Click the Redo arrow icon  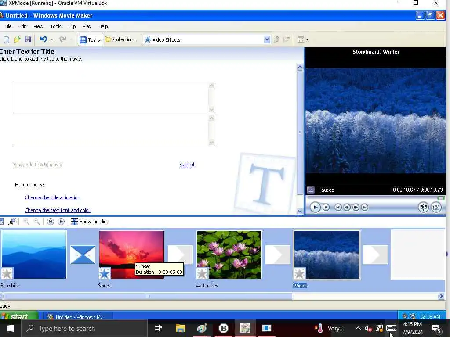[62, 39]
